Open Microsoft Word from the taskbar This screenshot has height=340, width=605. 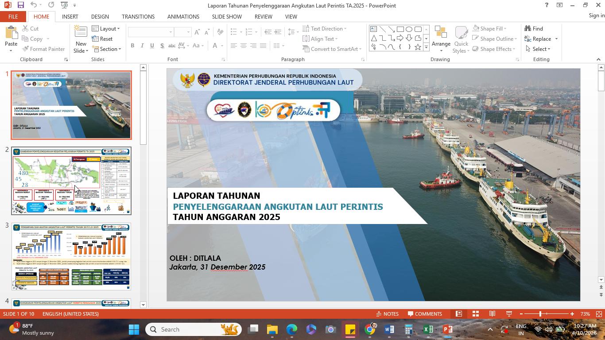pos(389,329)
